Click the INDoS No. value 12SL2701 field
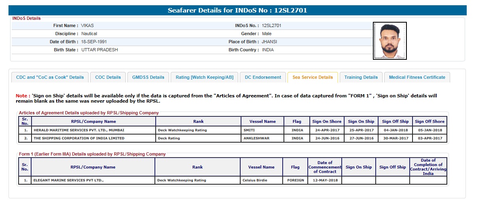This screenshot has width=493, height=200. pyautogui.click(x=271, y=25)
